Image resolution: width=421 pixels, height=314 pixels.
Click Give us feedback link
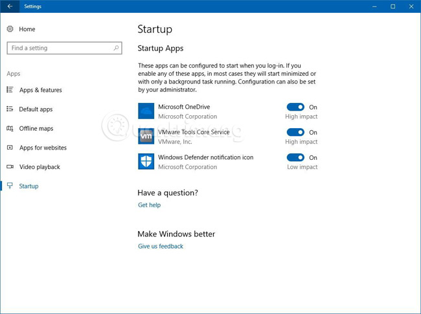161,246
